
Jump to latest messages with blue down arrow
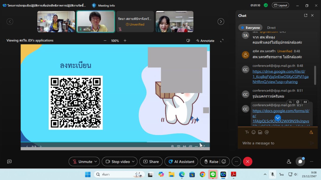pyautogui.click(x=278, y=118)
